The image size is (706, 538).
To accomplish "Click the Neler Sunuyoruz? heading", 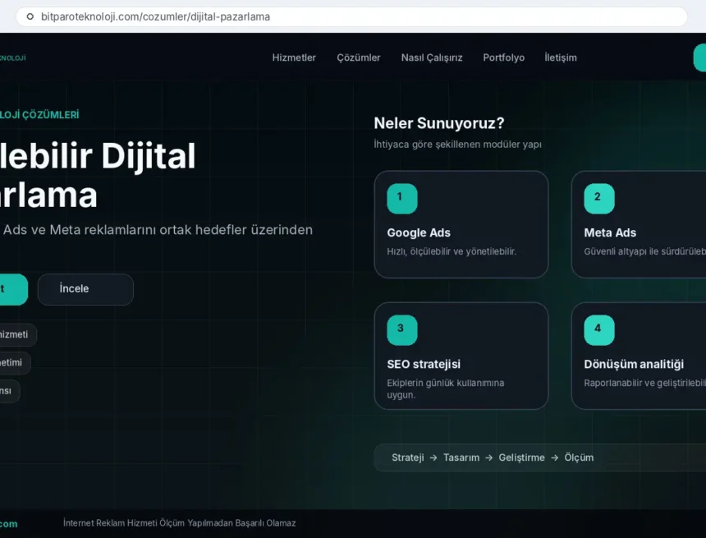I will 439,123.
